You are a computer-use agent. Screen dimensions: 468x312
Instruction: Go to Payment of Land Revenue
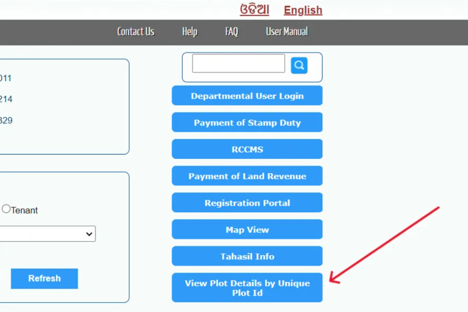coord(247,176)
